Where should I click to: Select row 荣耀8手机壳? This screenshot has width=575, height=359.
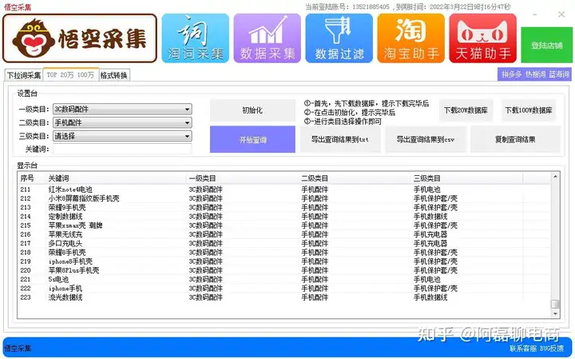click(x=284, y=253)
